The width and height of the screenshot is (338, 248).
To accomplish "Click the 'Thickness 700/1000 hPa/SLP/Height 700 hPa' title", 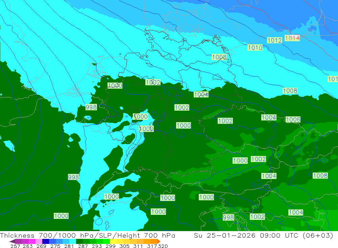I will tap(88, 235).
